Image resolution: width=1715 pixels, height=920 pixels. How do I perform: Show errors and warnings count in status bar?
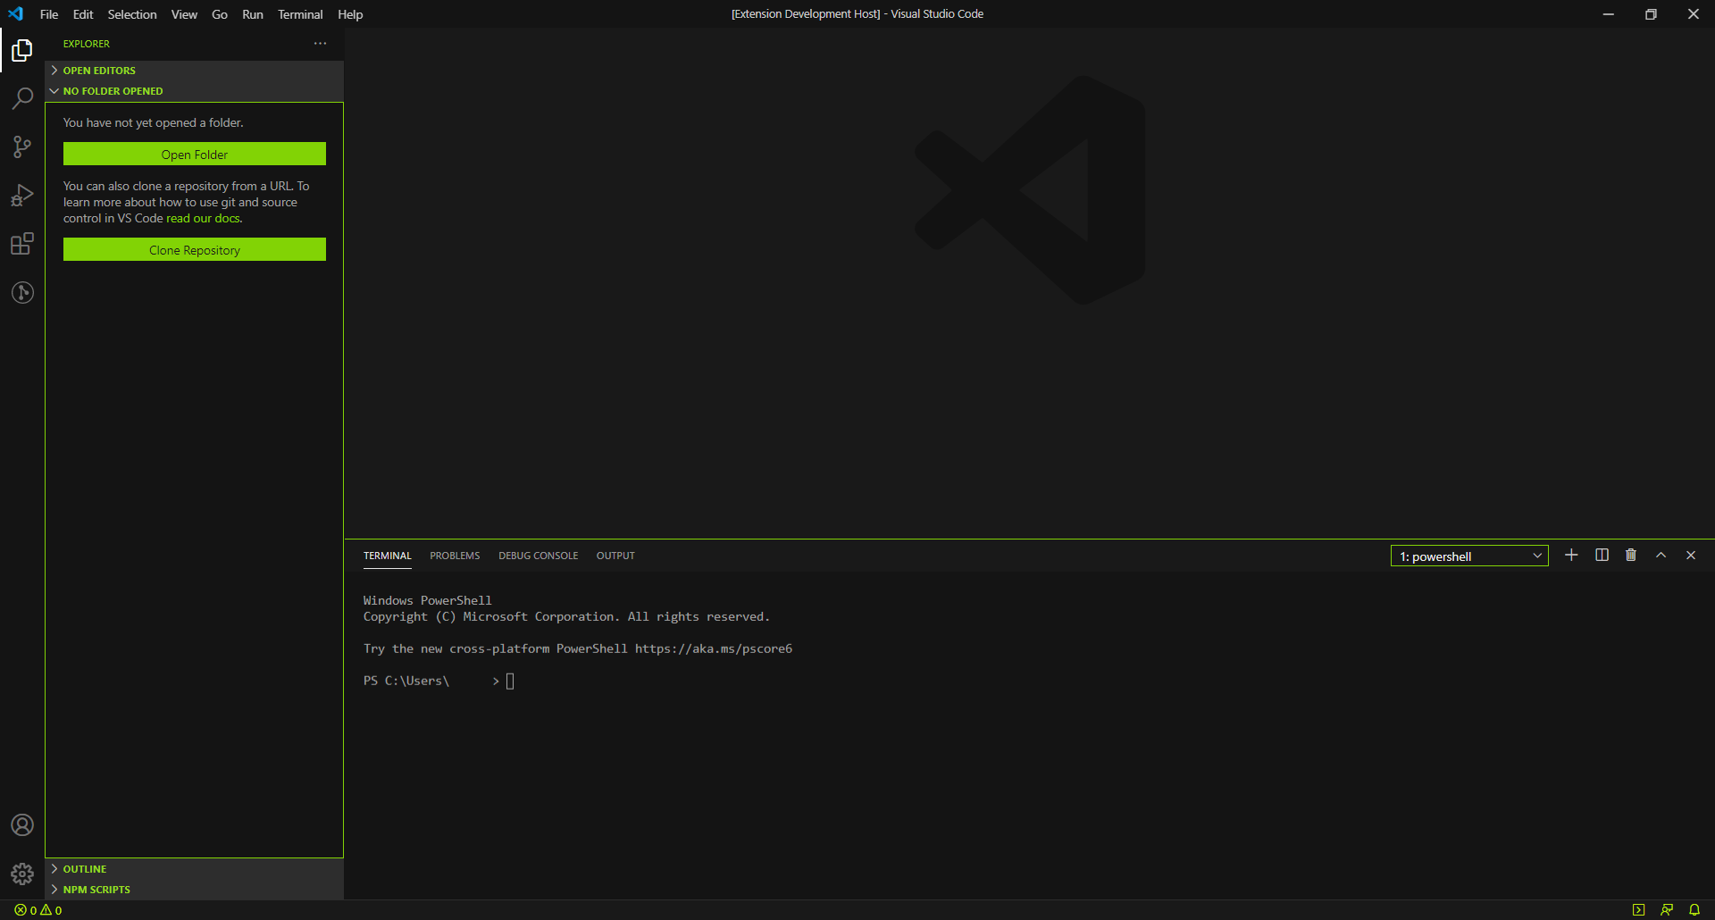(38, 910)
